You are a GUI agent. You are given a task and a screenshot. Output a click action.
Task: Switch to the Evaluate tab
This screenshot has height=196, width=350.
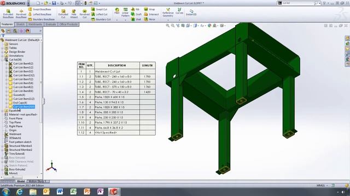click(x=51, y=24)
